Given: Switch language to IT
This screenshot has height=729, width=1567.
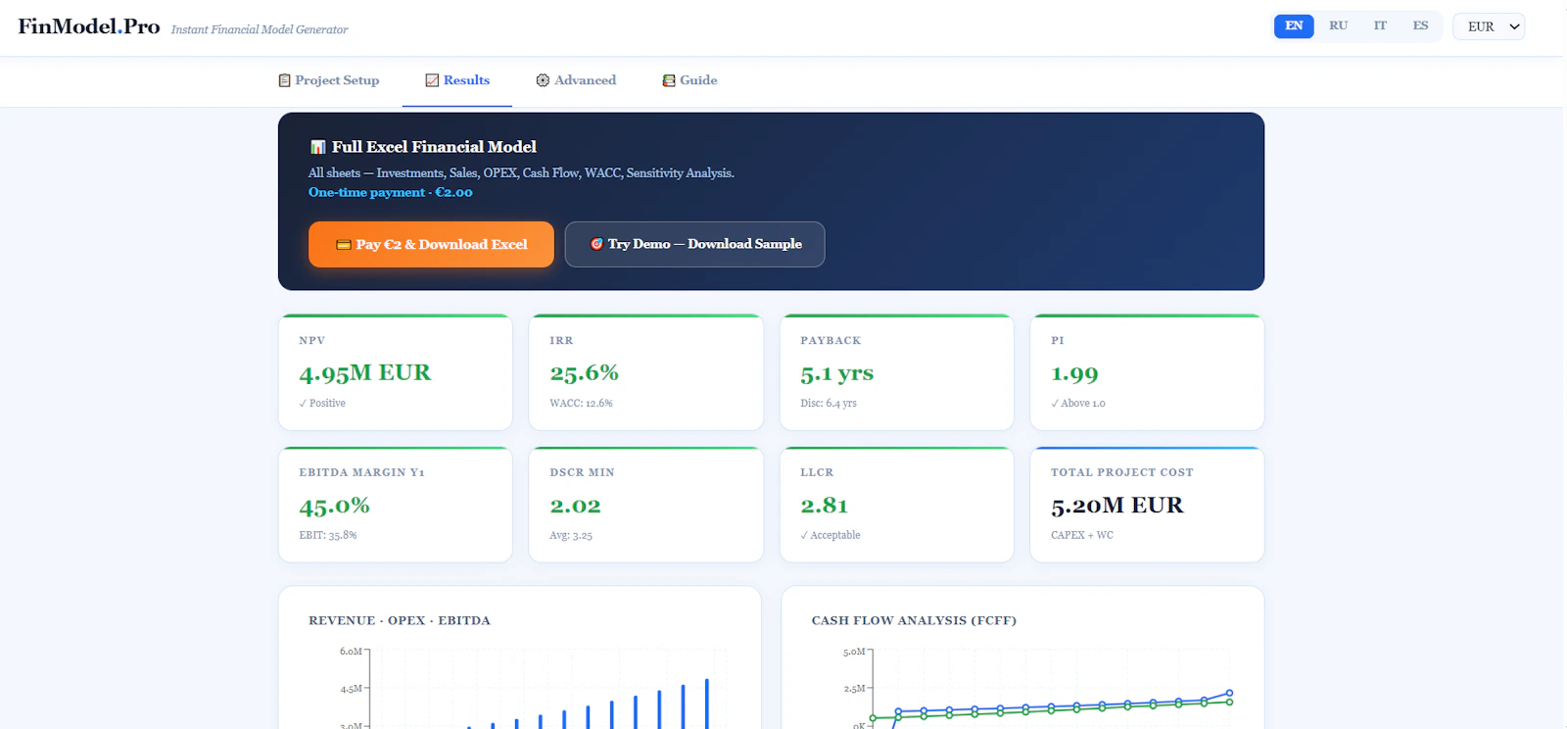Looking at the screenshot, I should pos(1380,25).
